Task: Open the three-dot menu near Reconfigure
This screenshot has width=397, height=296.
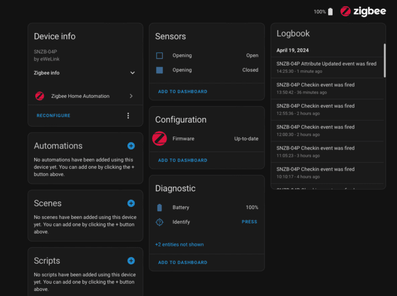Action: click(x=128, y=116)
